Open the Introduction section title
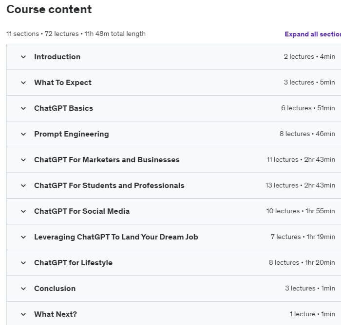The height and width of the screenshot is (325, 341). [57, 56]
